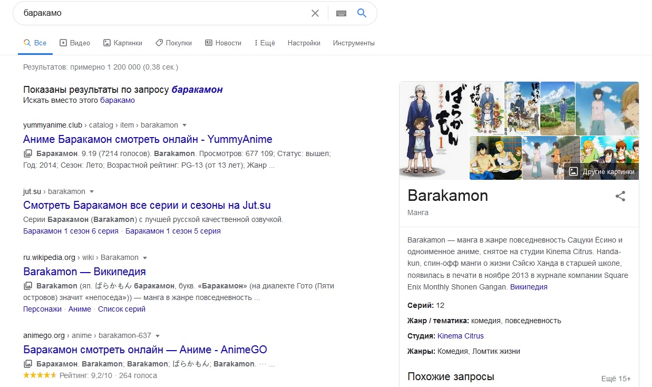Click Похожие запросы heading

coord(451,377)
